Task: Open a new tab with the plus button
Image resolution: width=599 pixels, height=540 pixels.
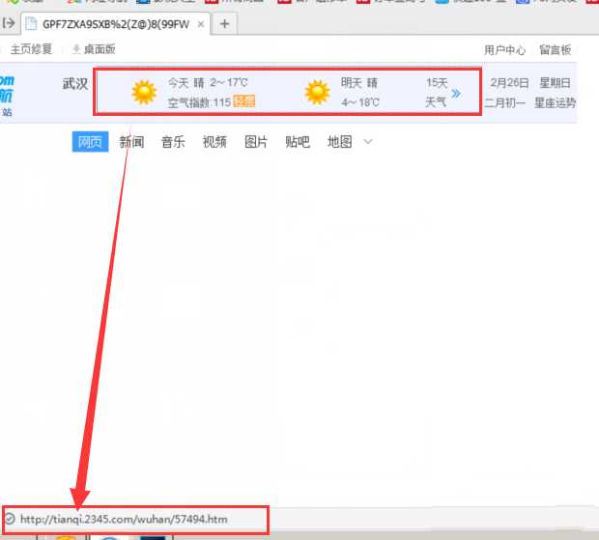Action: [x=224, y=24]
